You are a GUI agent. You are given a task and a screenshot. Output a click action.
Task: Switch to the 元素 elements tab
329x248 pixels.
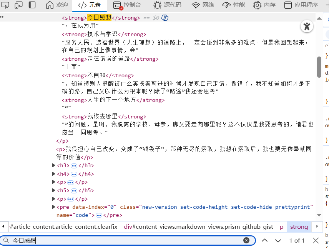pos(90,5)
